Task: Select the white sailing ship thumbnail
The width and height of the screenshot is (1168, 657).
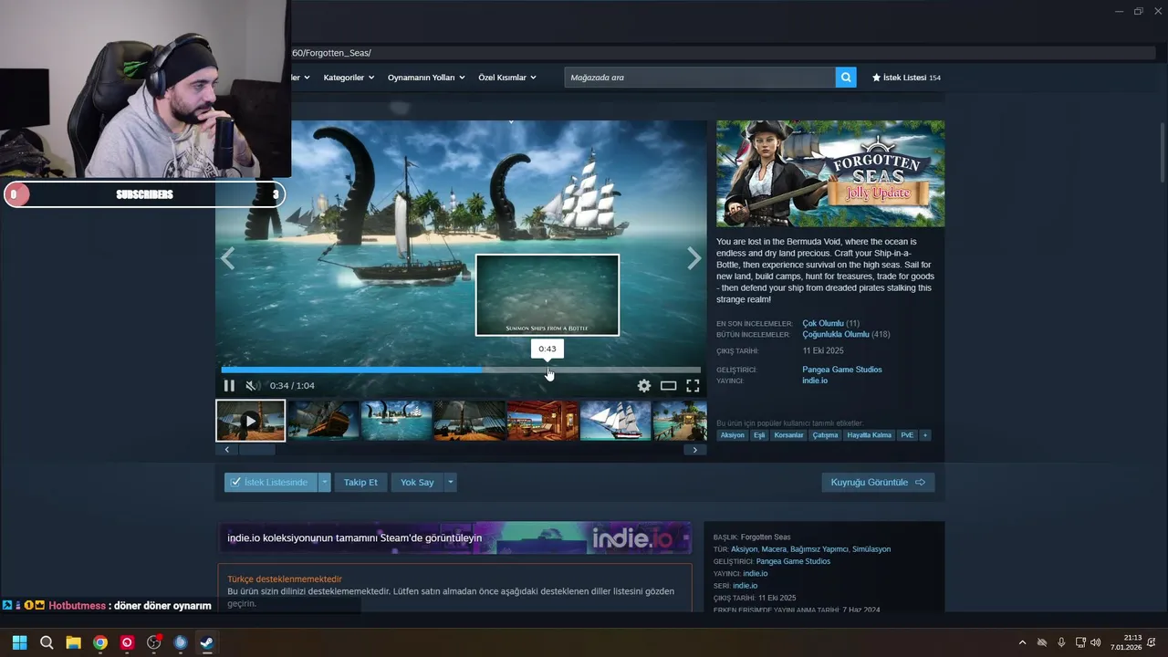Action: 615,421
